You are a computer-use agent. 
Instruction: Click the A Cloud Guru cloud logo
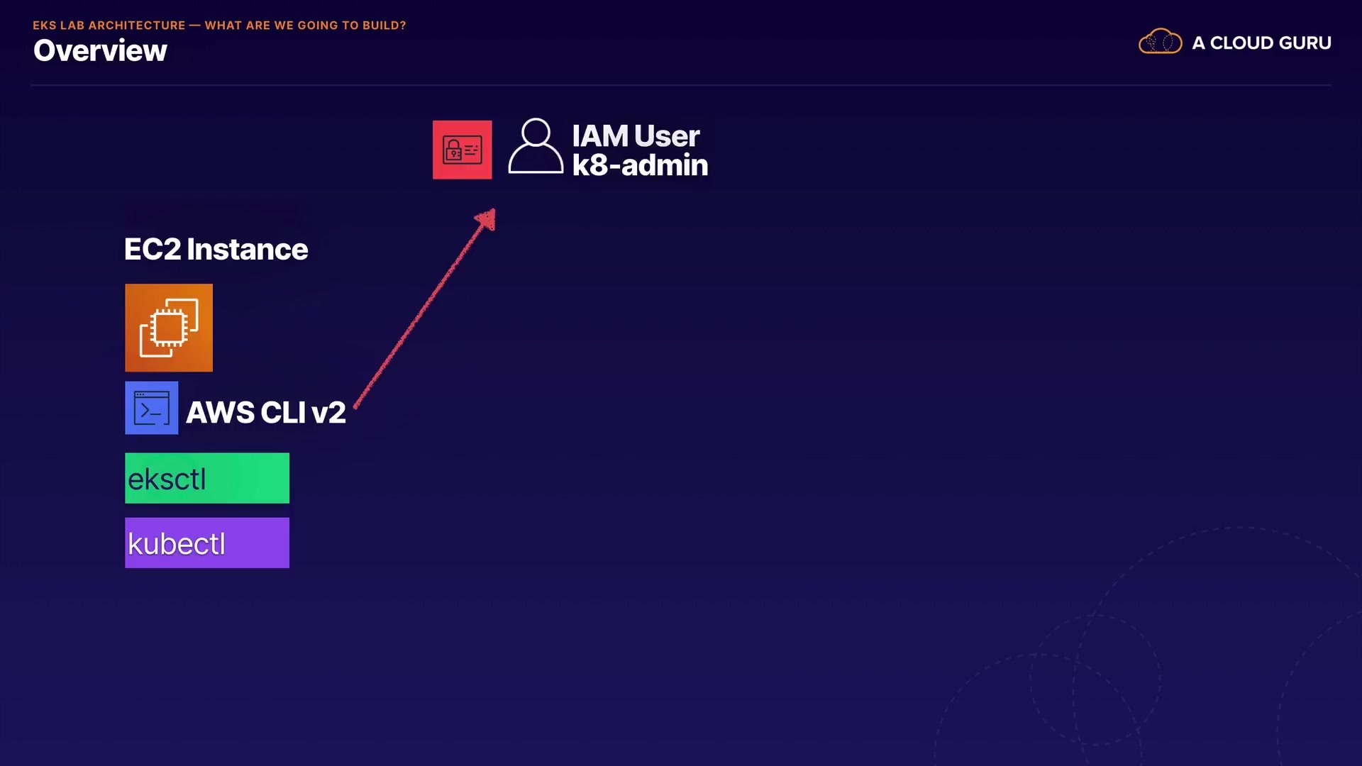(x=1160, y=42)
